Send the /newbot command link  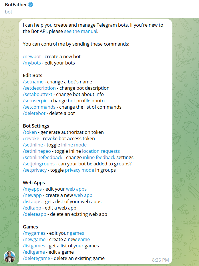[x=32, y=56]
